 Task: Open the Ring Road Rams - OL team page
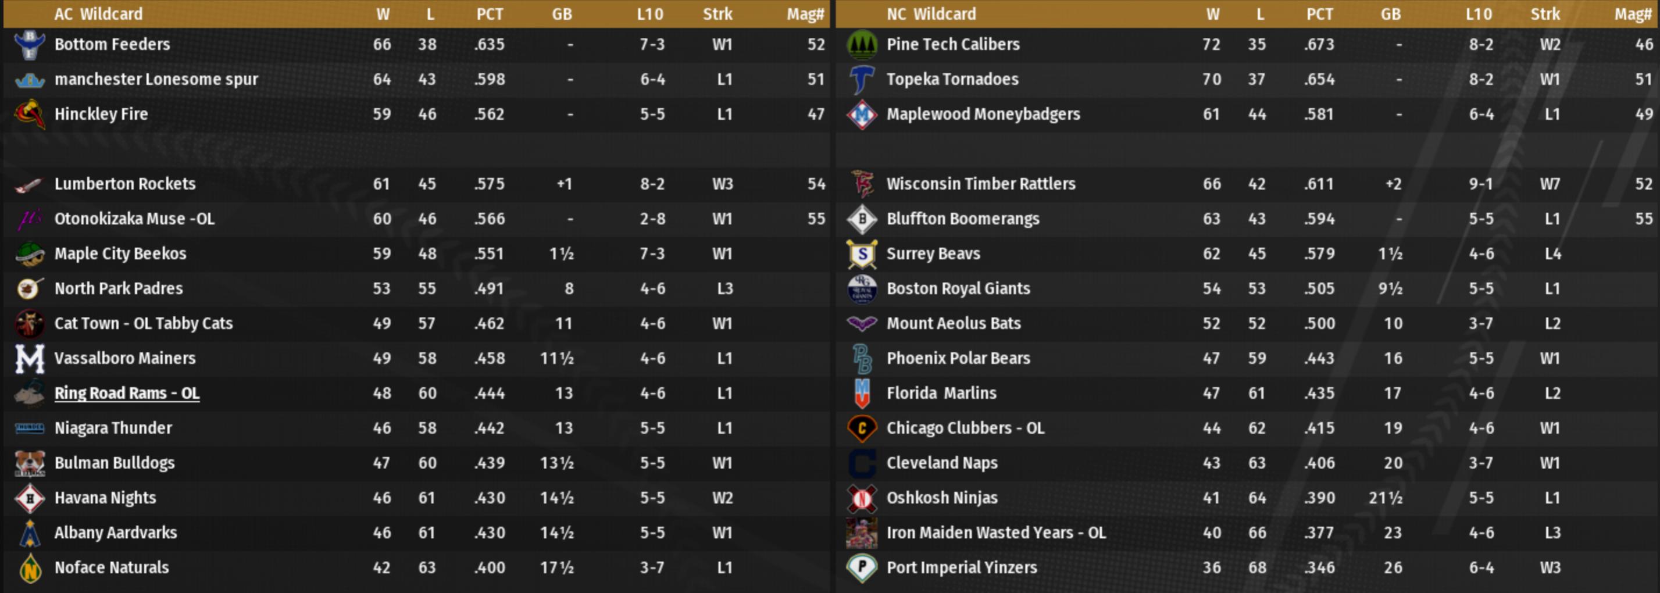[x=127, y=393]
